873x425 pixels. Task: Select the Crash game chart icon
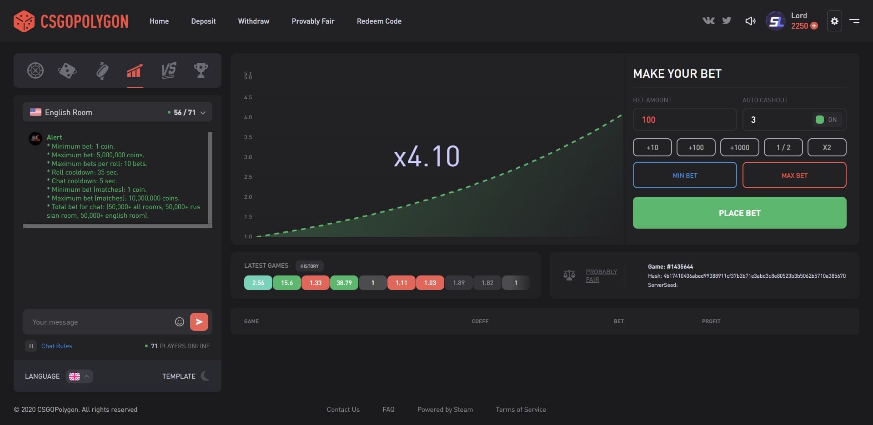pyautogui.click(x=135, y=70)
